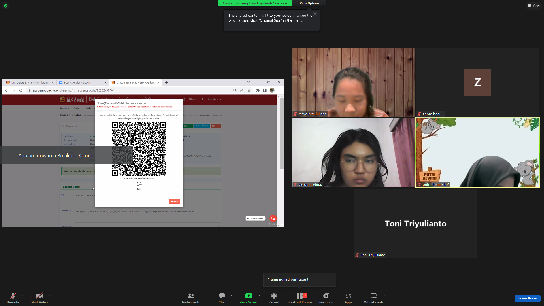This screenshot has height=306, width=544.
Task: Toggle the browser side panel icon
Action: pos(265,90)
